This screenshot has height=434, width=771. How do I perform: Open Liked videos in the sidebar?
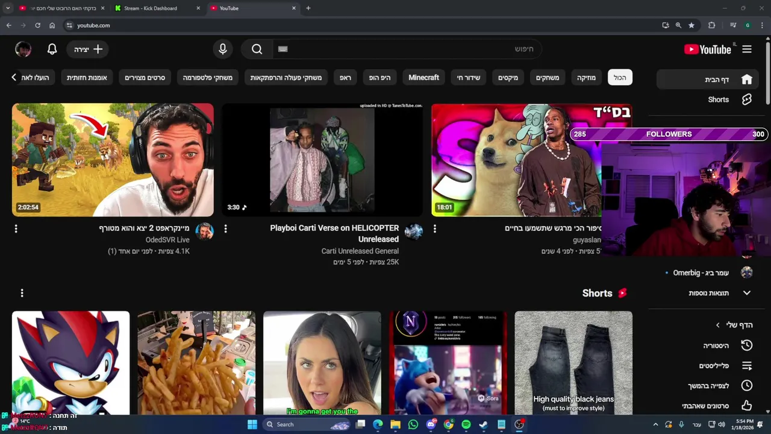747,406
